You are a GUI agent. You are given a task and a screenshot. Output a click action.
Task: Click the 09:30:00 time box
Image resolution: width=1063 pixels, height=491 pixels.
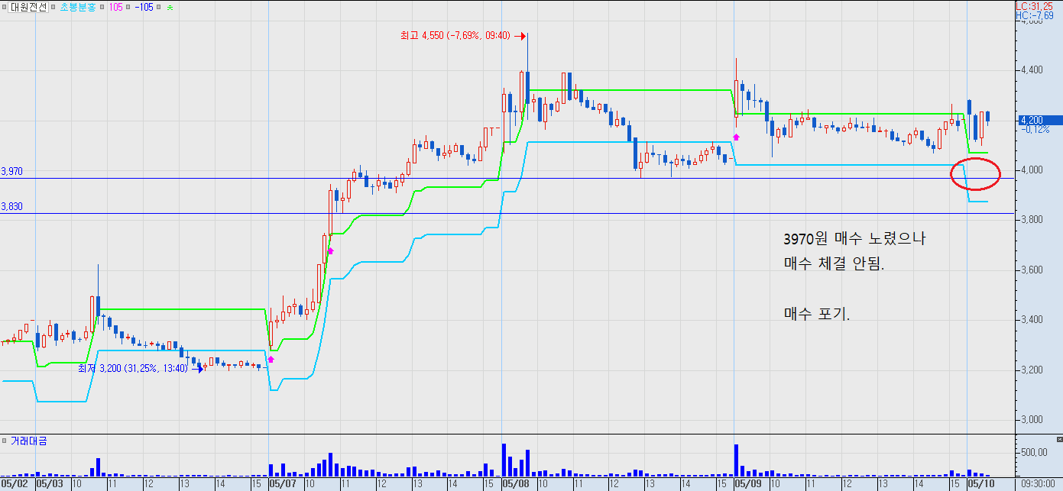pos(1039,483)
